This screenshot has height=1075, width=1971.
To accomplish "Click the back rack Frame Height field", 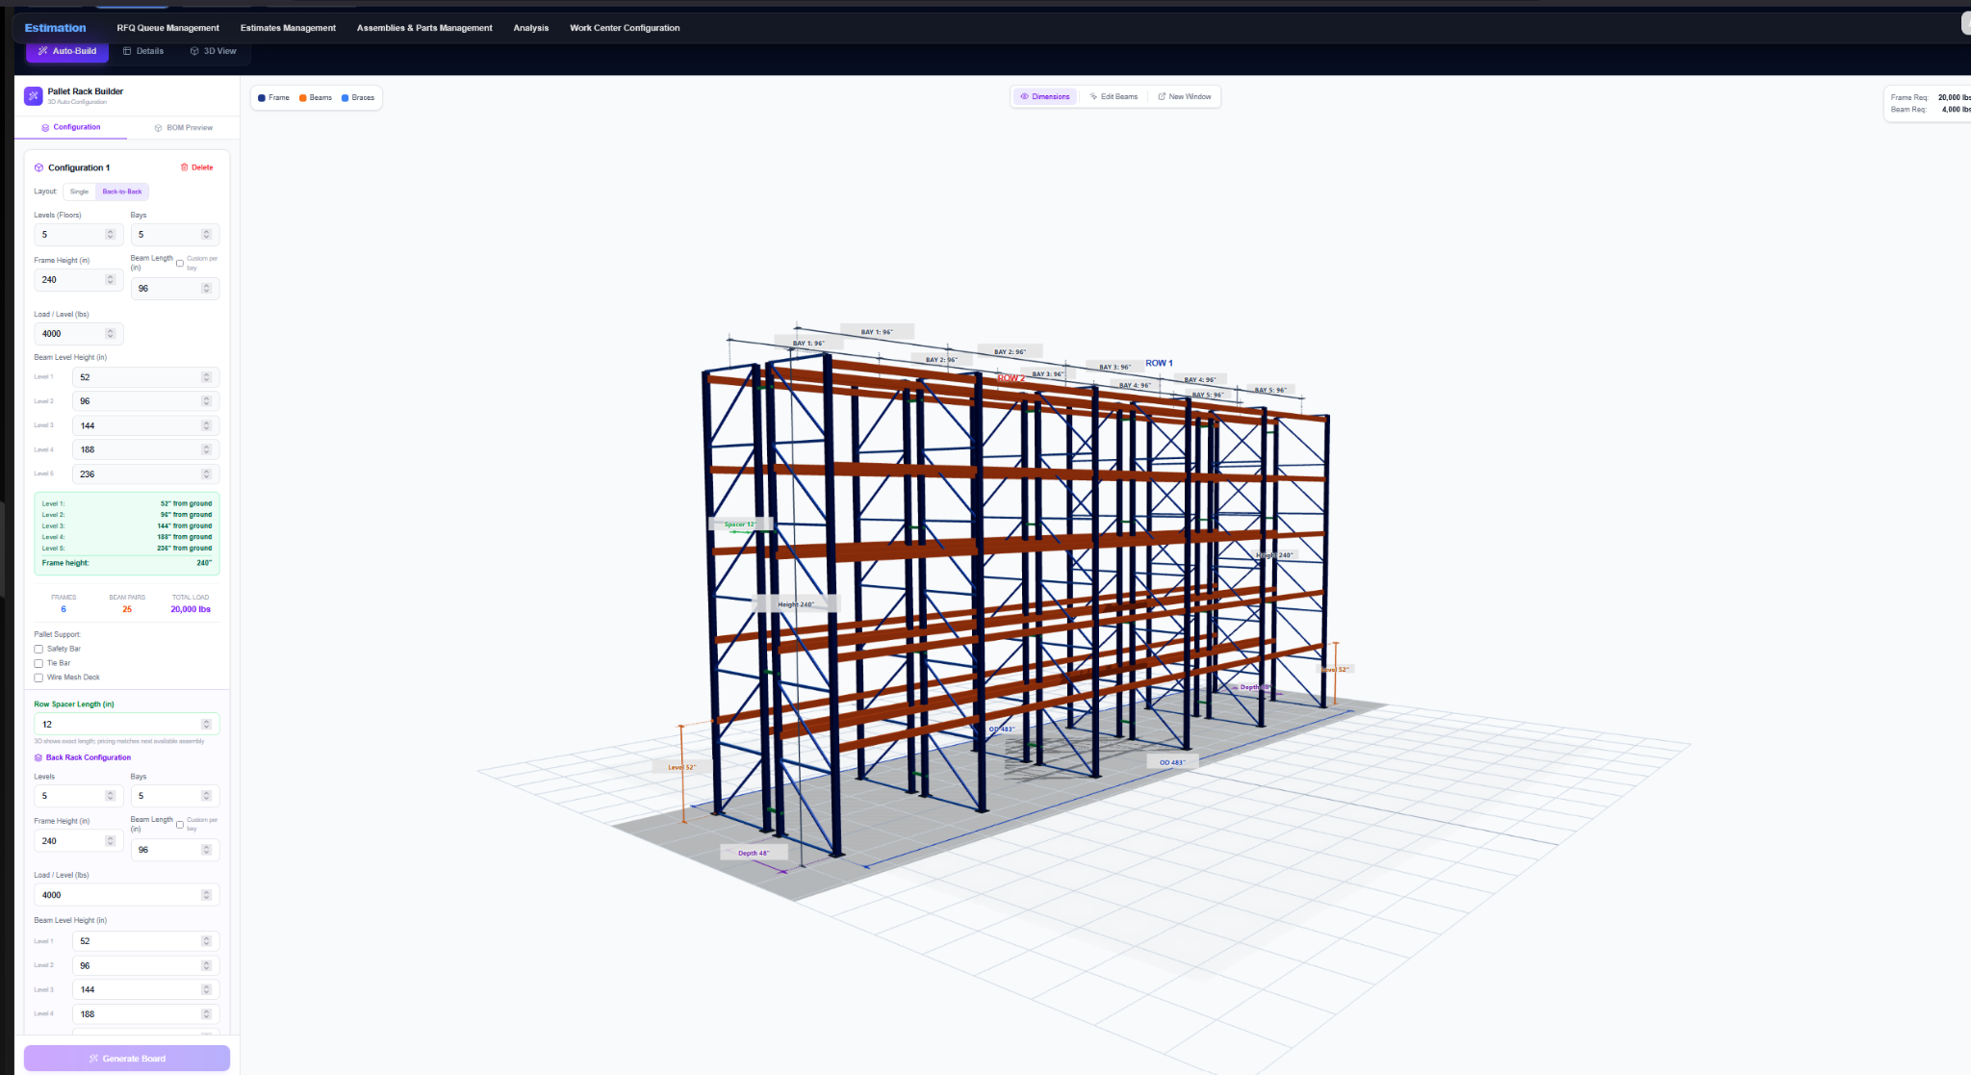I will coord(78,841).
